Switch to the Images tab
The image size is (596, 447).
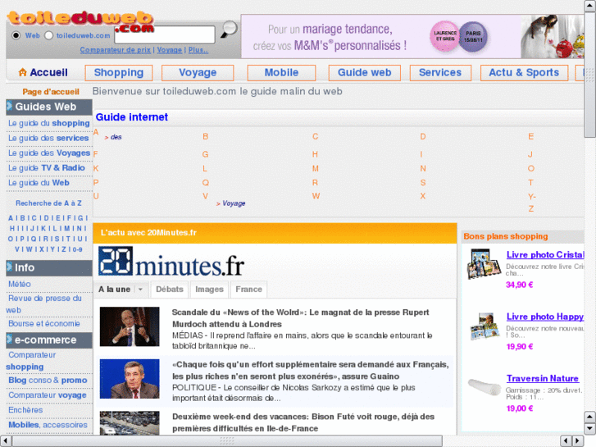tap(209, 290)
